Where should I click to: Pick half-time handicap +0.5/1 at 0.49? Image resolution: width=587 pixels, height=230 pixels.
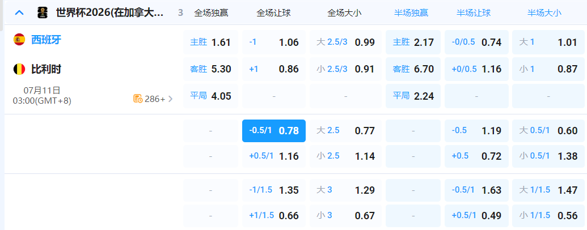coord(476,216)
